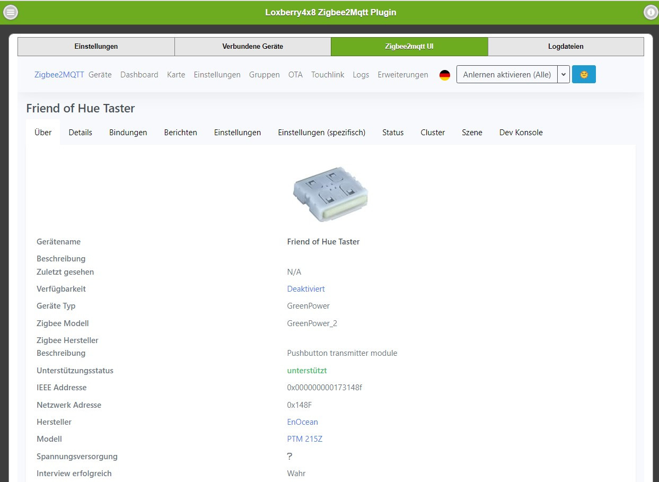Screen dimensions: 659x482
Task: Click the Anlernen aktivieren (Alle) button
Action: click(507, 74)
